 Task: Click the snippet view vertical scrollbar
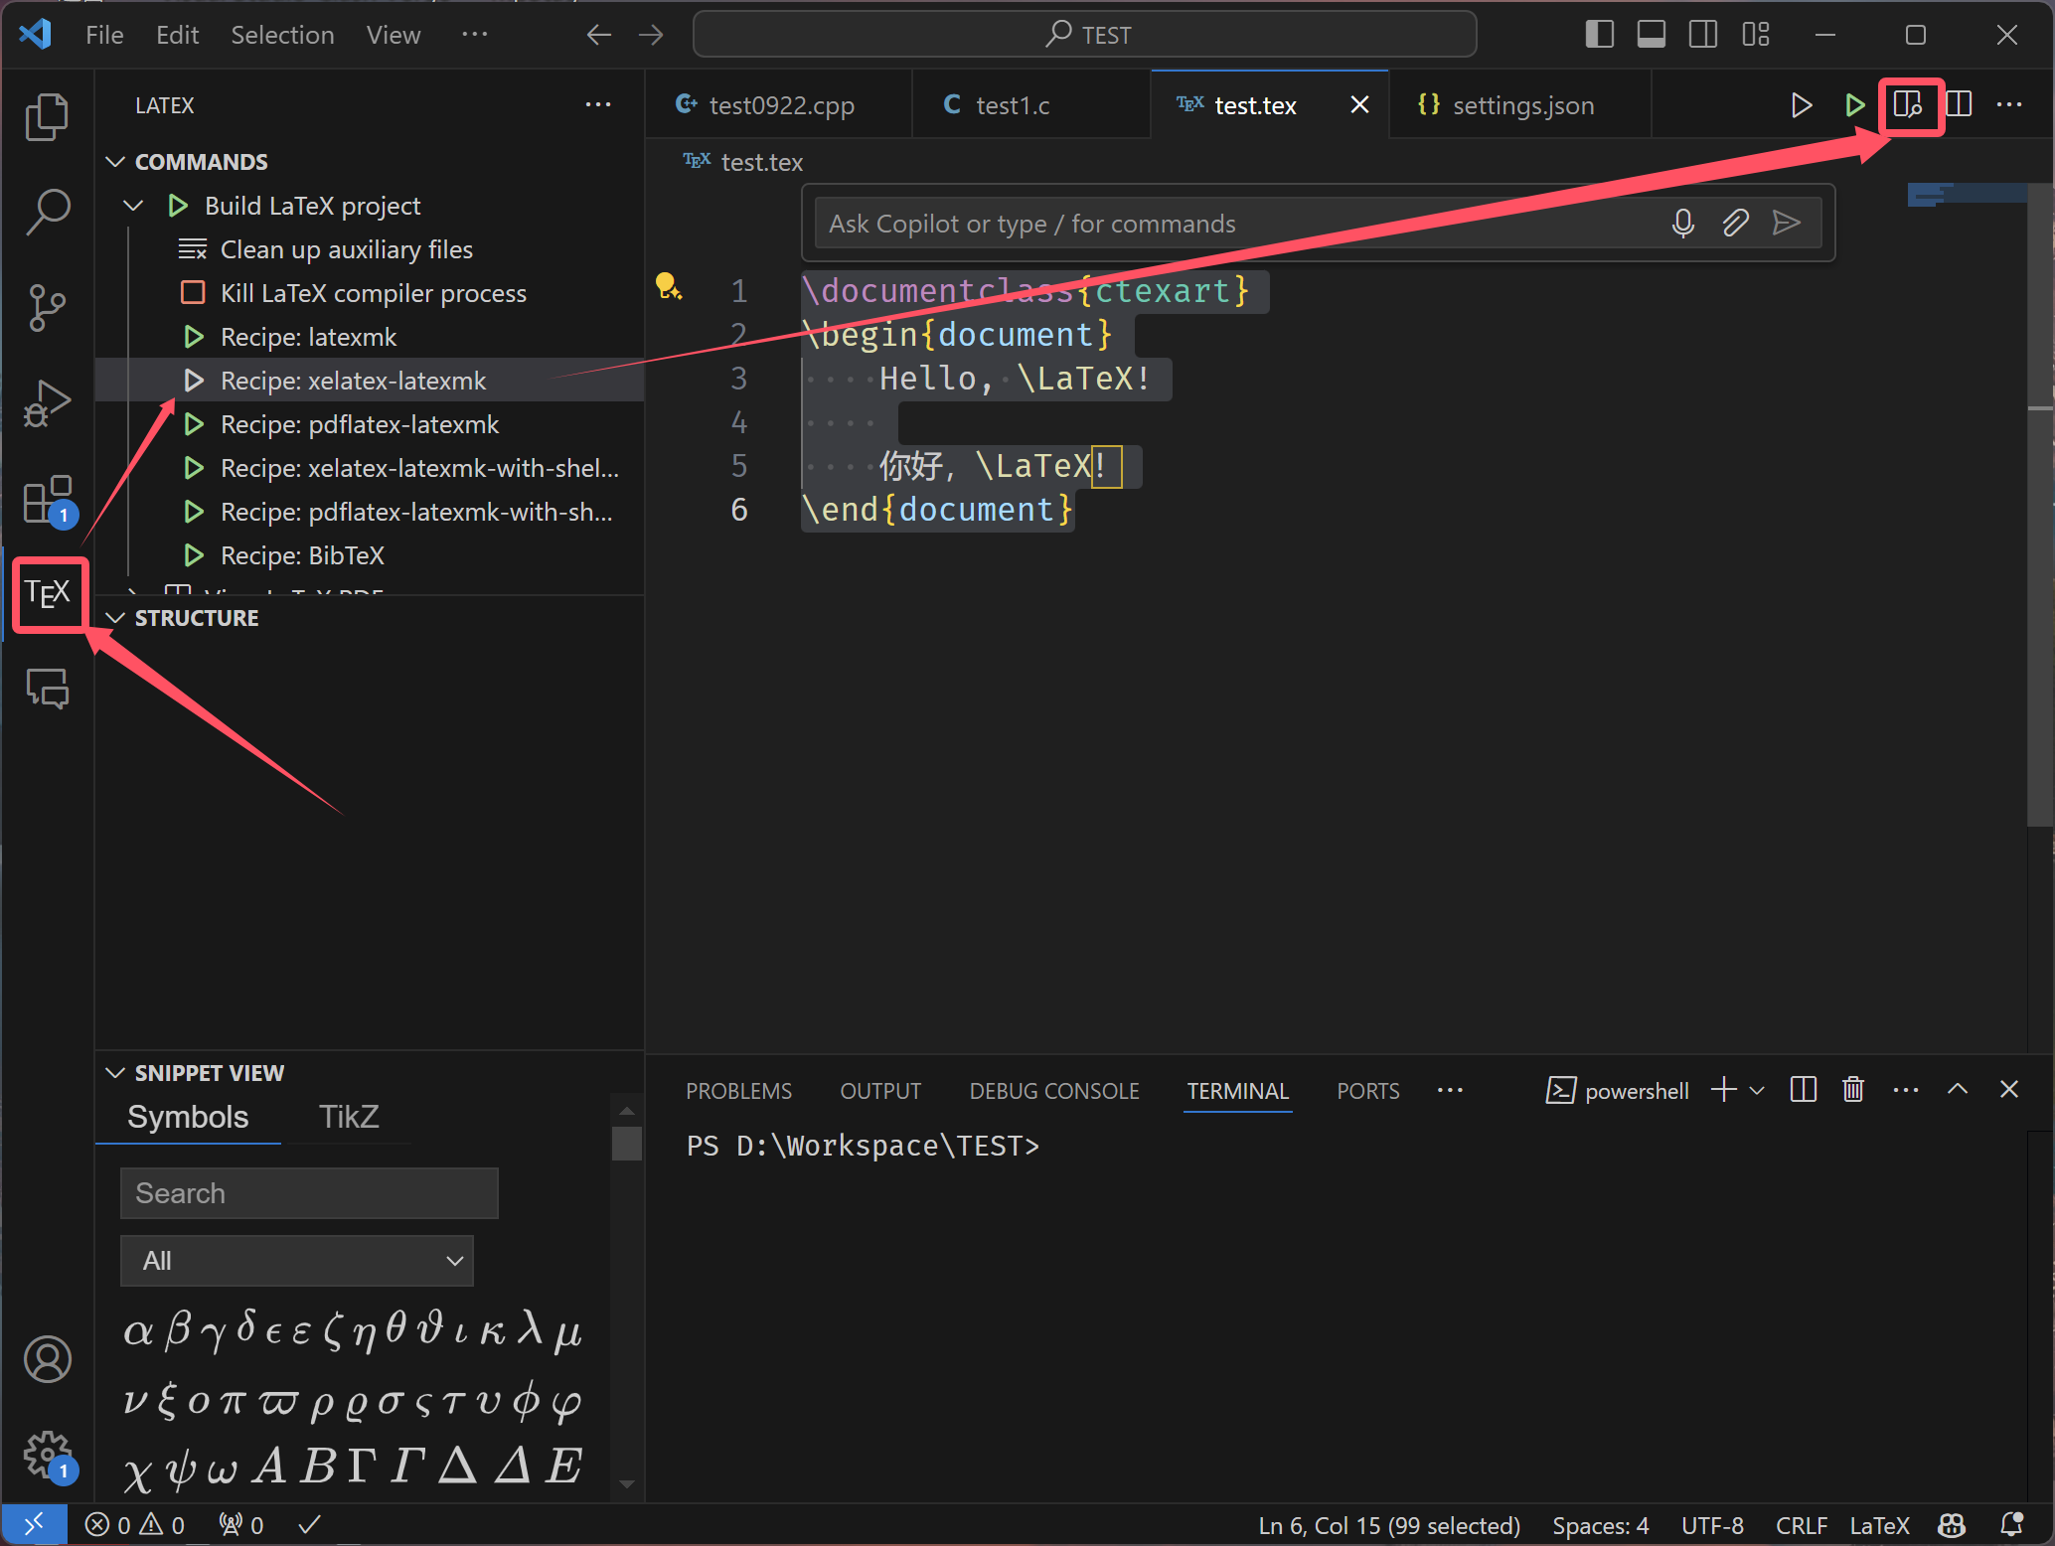pos(627,1143)
